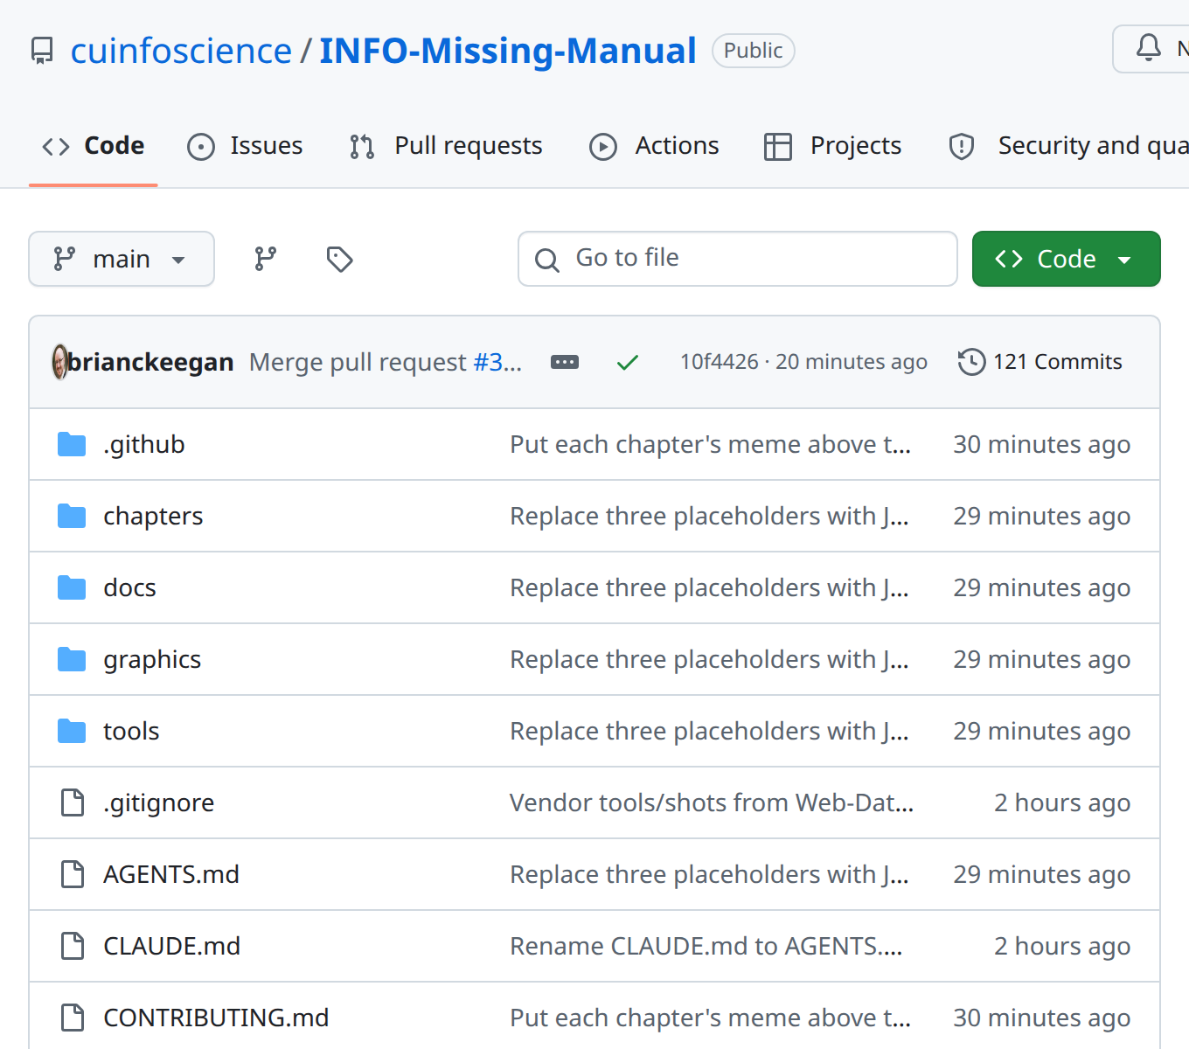This screenshot has height=1049, width=1189.
Task: Open the AGENTS.md file
Action: (x=171, y=874)
